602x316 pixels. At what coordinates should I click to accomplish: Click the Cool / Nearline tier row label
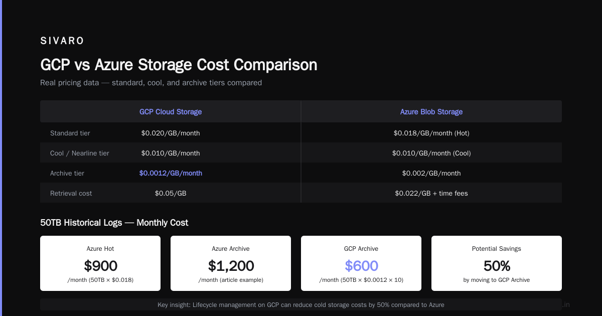click(80, 153)
